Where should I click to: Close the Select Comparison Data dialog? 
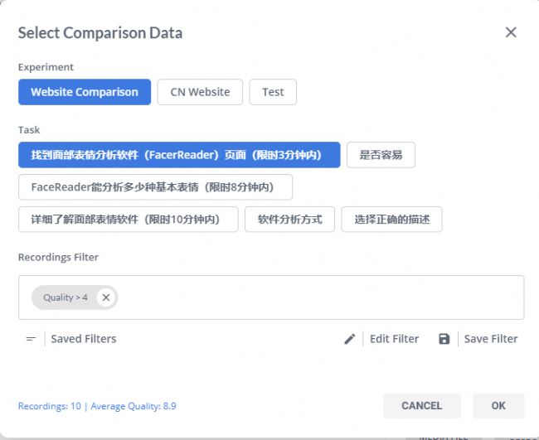pyautogui.click(x=511, y=32)
